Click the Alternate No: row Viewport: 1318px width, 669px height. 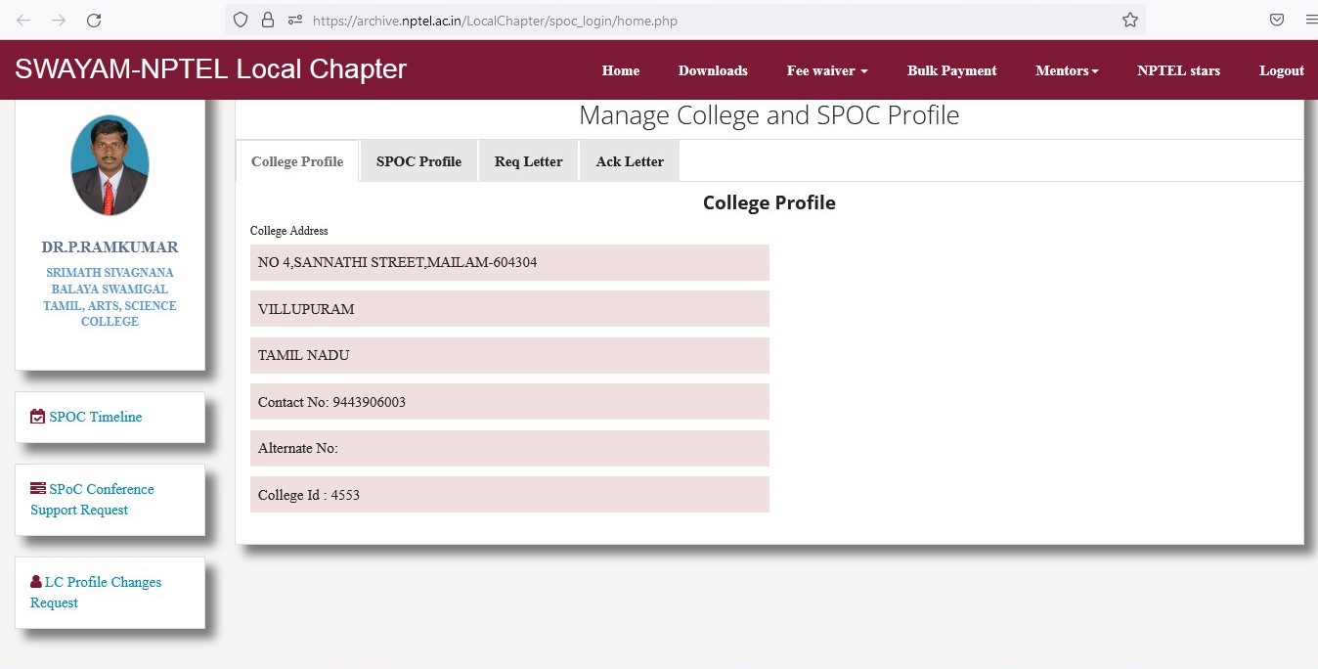509,448
